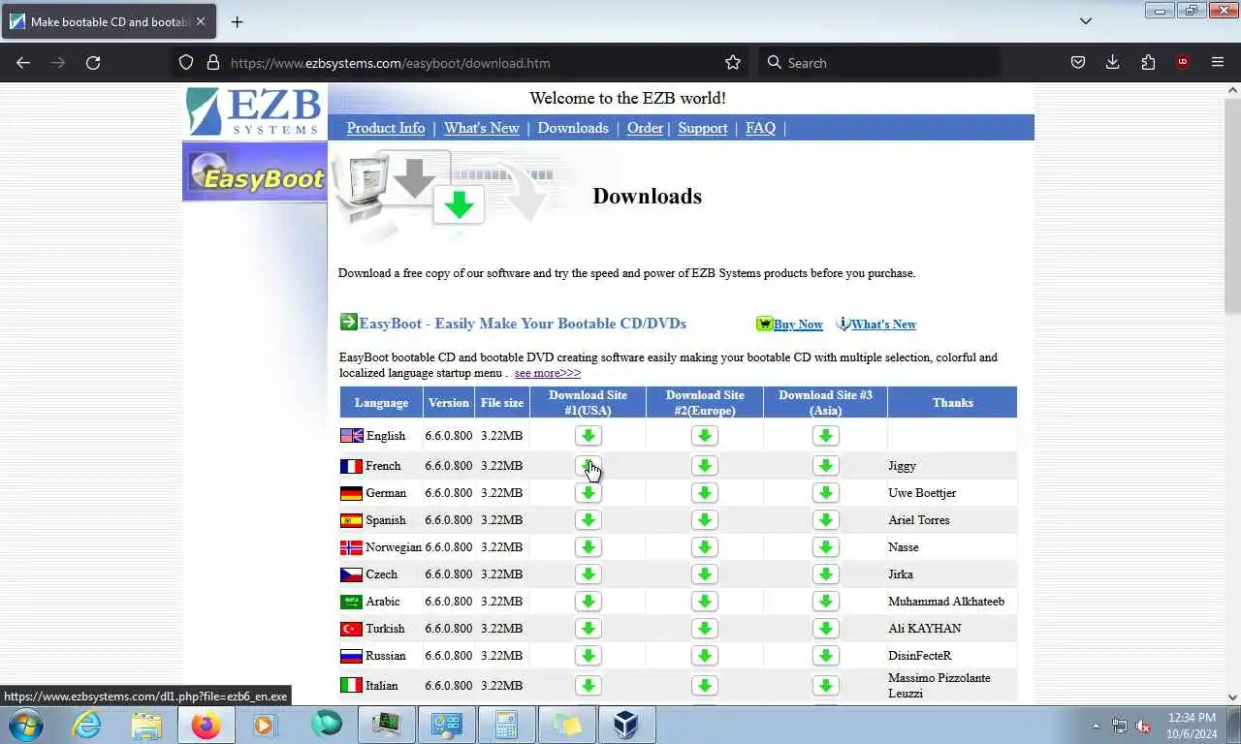The height and width of the screenshot is (744, 1241).
Task: Open the FAQ page
Action: (760, 128)
